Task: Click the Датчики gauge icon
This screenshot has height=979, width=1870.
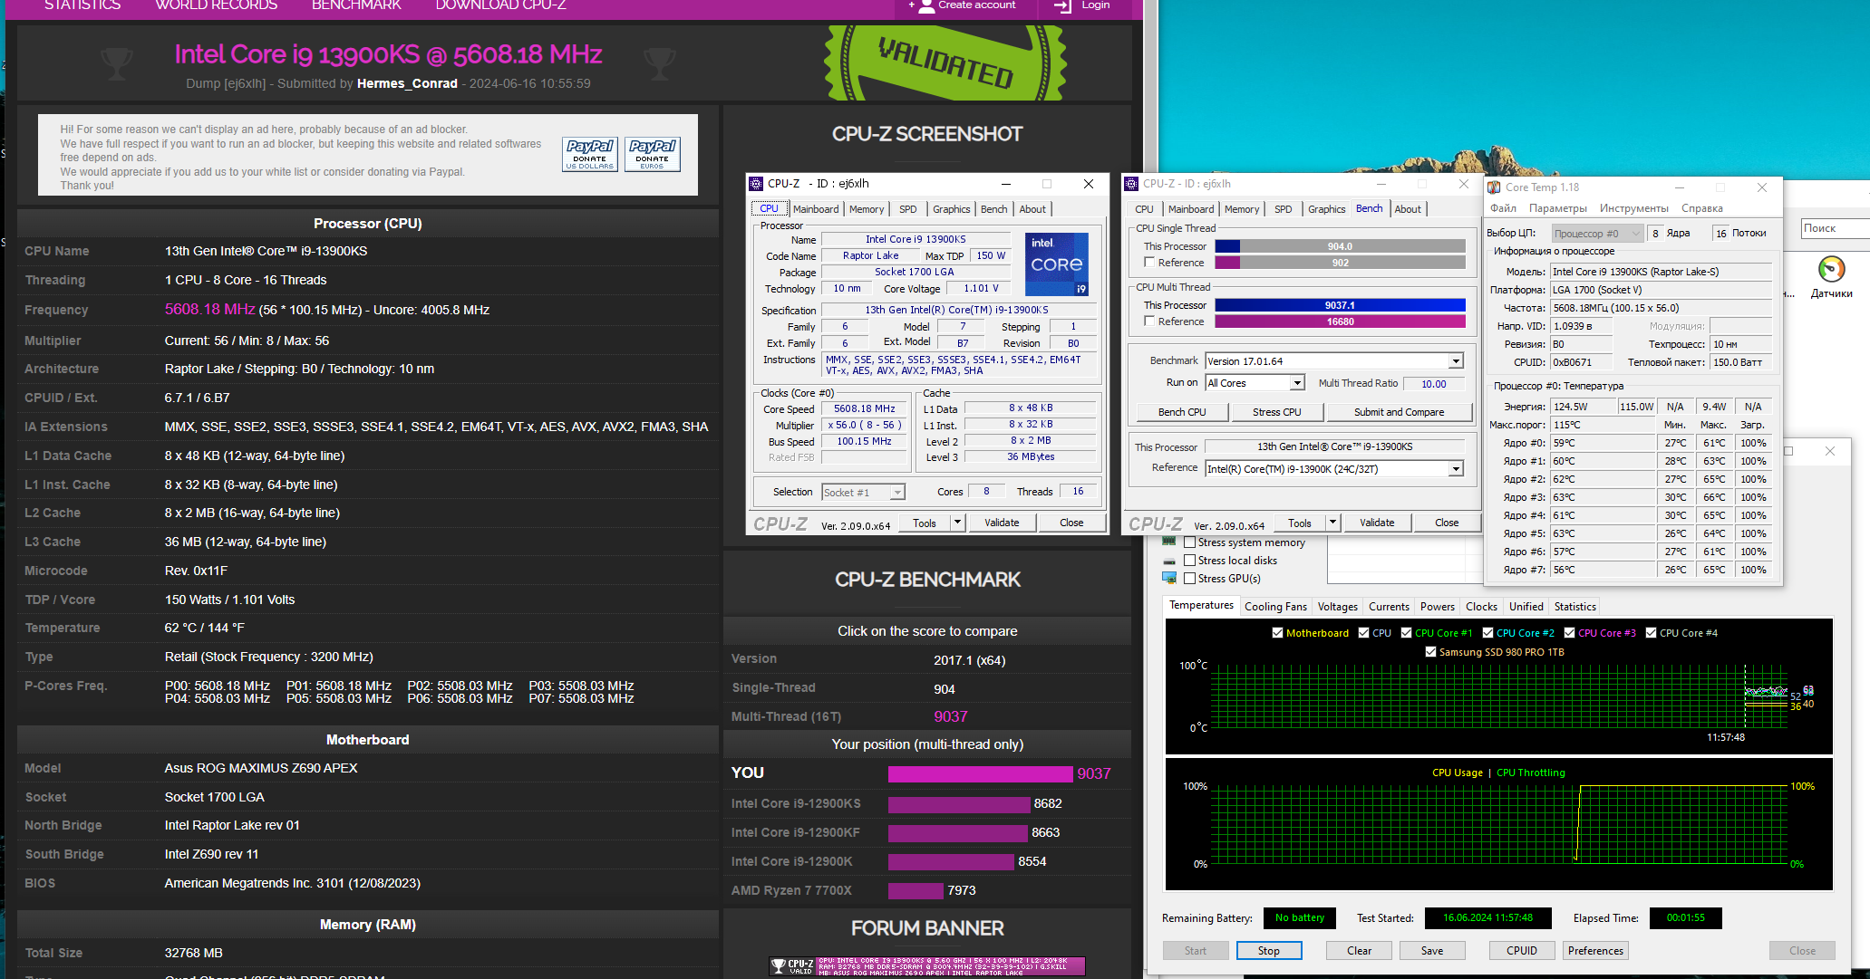Action: pyautogui.click(x=1831, y=270)
